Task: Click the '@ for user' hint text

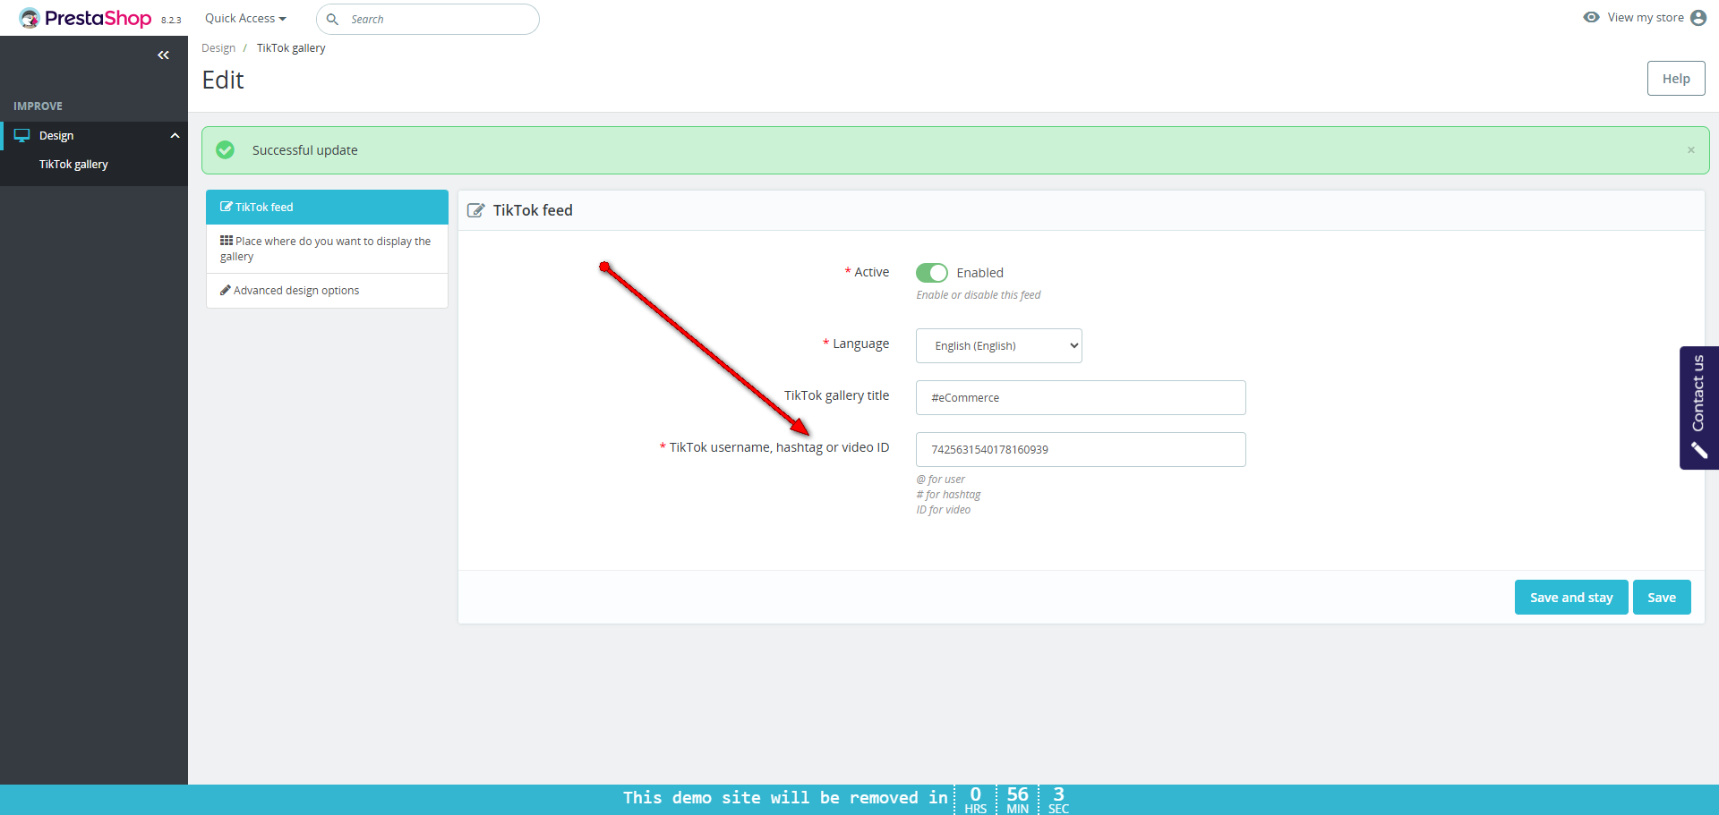Action: tap(940, 480)
